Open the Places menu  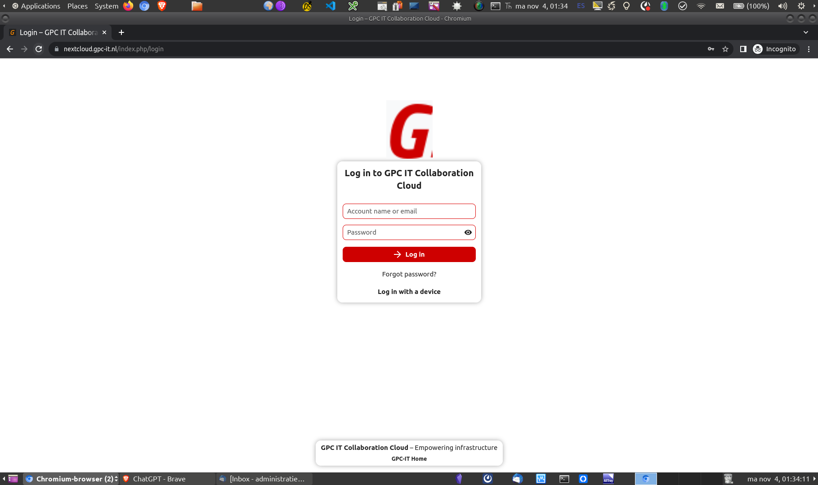[x=77, y=6]
